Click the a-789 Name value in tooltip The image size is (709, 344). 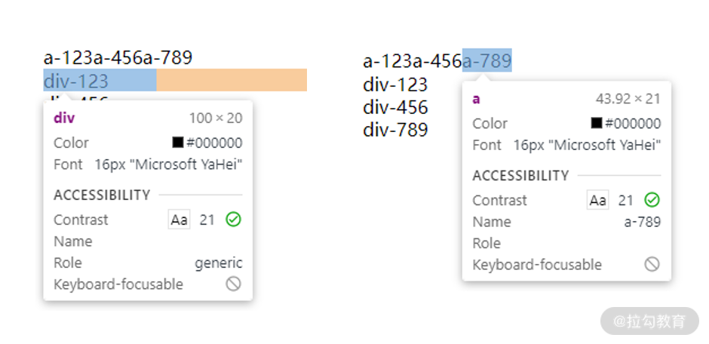click(642, 222)
